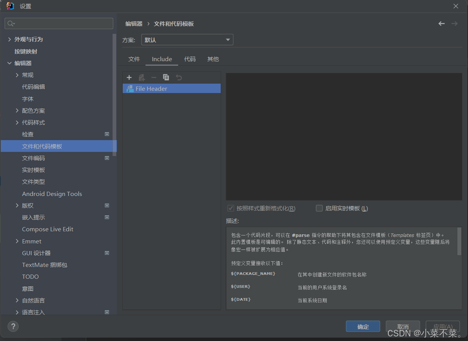Select the File Header template item
Screen dimensions: 468x341
(172, 88)
